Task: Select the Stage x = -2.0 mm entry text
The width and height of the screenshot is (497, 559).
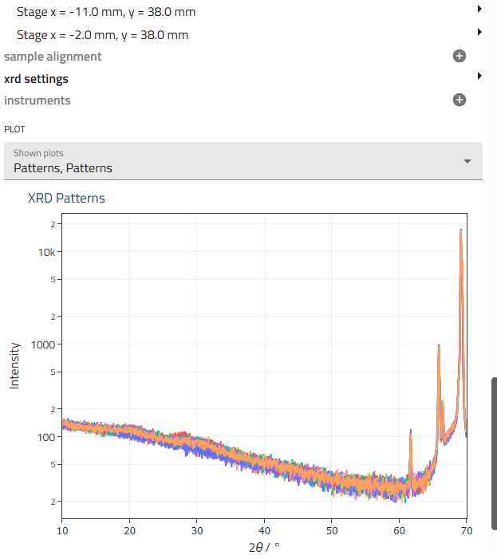Action: click(102, 35)
